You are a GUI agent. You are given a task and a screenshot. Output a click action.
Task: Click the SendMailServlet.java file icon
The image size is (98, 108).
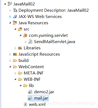[30, 42]
